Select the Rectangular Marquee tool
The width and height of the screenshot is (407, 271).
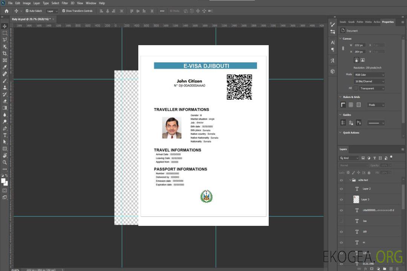click(5, 33)
